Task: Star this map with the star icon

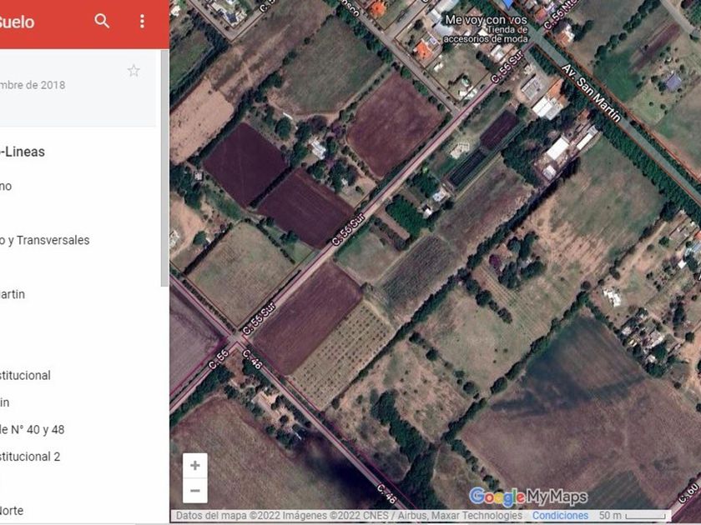Action: click(134, 71)
